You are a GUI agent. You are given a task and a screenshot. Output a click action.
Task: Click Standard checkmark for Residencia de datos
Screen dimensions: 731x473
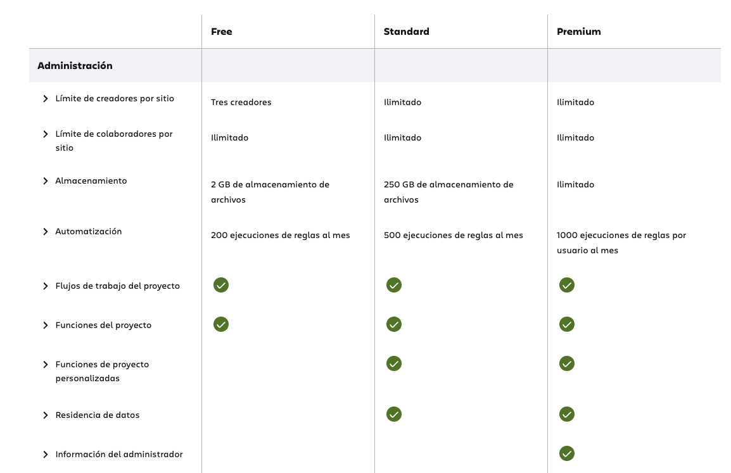click(394, 414)
